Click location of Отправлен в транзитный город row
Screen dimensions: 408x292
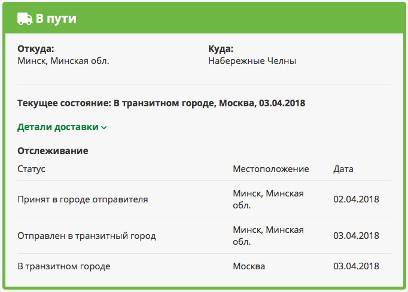(268, 235)
